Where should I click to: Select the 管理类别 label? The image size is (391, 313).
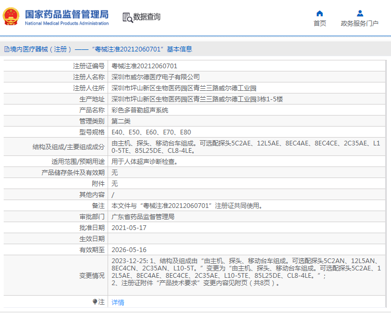(x=92, y=121)
